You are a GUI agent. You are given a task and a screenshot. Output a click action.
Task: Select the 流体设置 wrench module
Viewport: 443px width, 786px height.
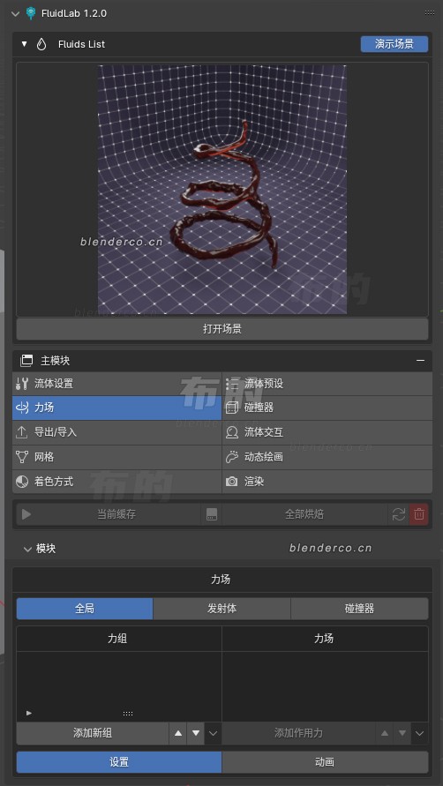pyautogui.click(x=116, y=384)
